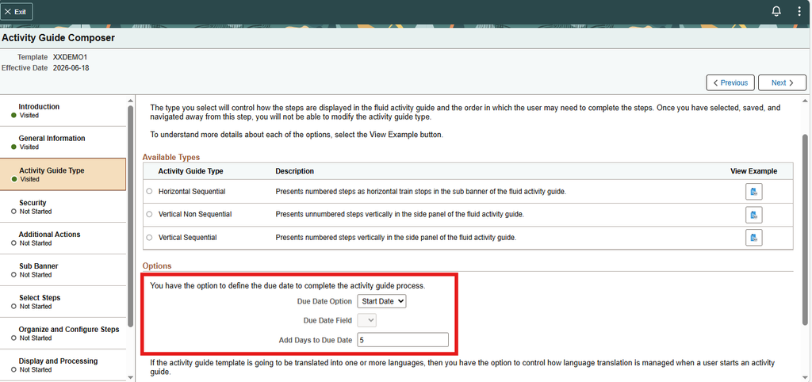Click the Available Types heading
Image resolution: width=812 pixels, height=382 pixels.
(171, 158)
